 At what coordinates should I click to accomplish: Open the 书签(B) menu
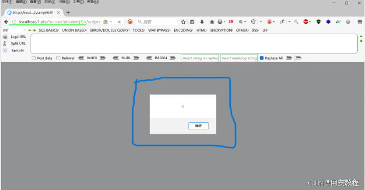pyautogui.click(x=64, y=2)
